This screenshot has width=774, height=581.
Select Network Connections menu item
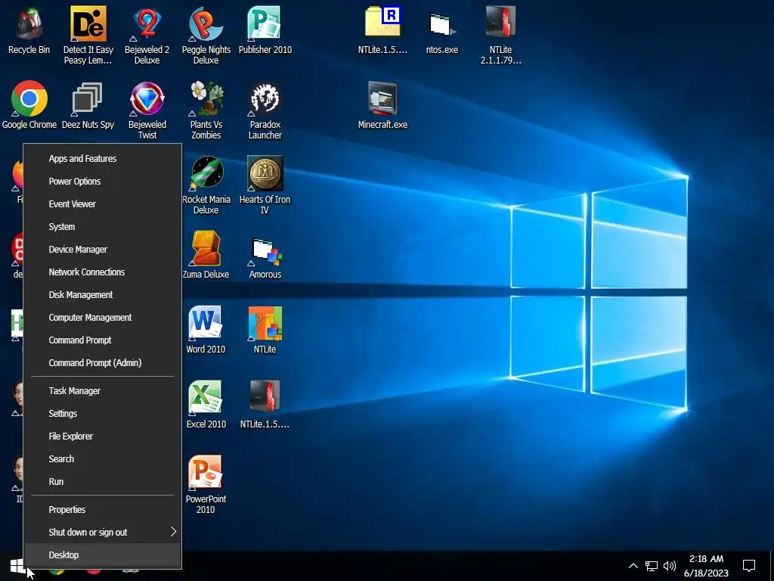[x=103, y=272]
